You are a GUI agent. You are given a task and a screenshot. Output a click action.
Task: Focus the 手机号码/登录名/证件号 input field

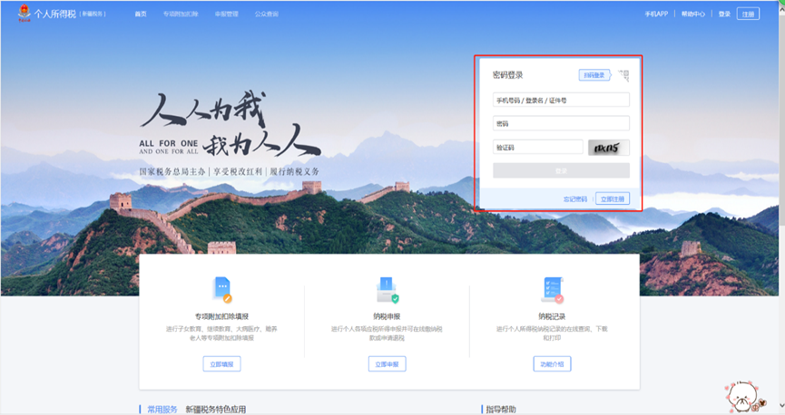[x=560, y=100]
